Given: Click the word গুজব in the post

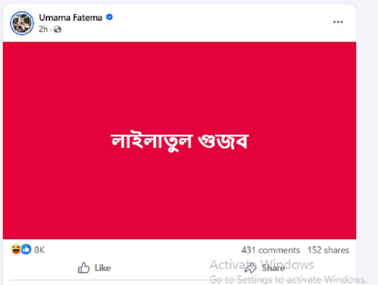Looking at the screenshot, I should click(x=223, y=141).
